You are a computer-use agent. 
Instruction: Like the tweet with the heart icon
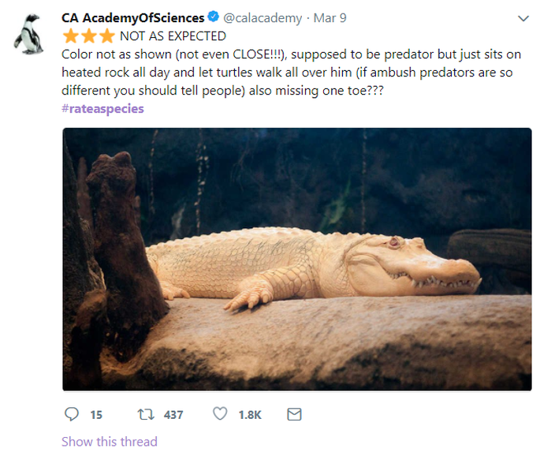click(x=220, y=413)
